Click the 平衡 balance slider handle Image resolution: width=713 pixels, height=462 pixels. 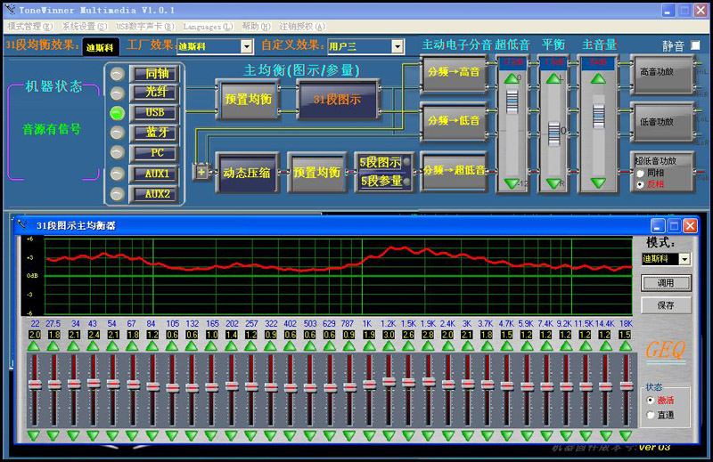click(554, 134)
